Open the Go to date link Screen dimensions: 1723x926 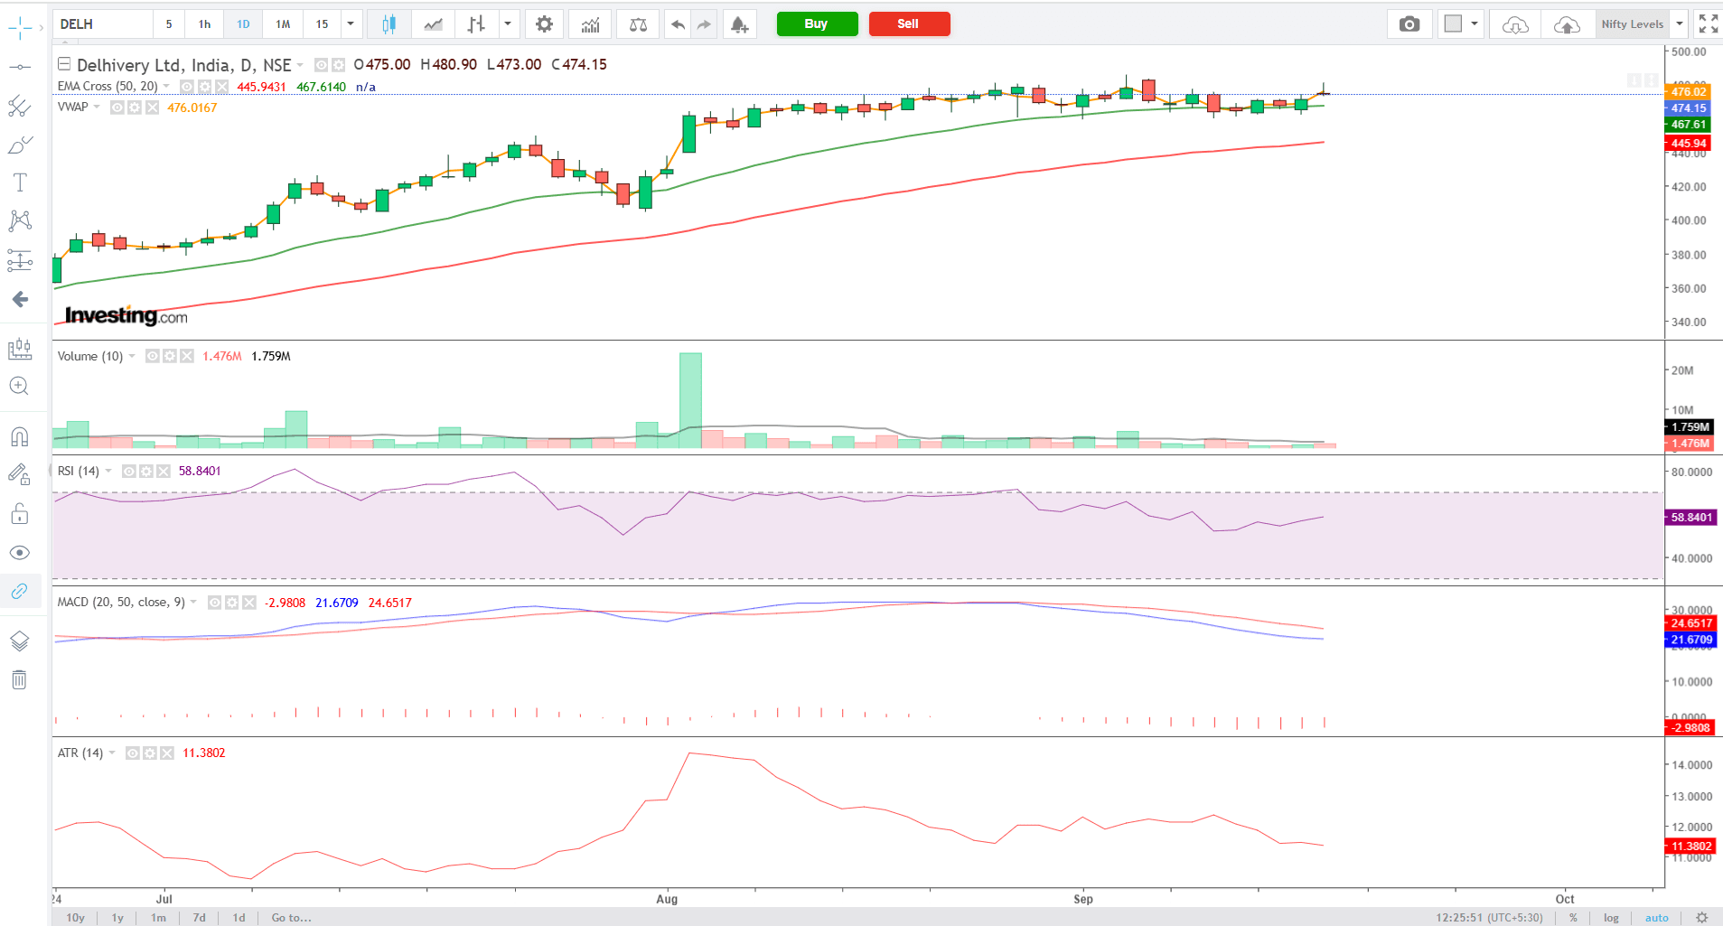[x=292, y=918]
